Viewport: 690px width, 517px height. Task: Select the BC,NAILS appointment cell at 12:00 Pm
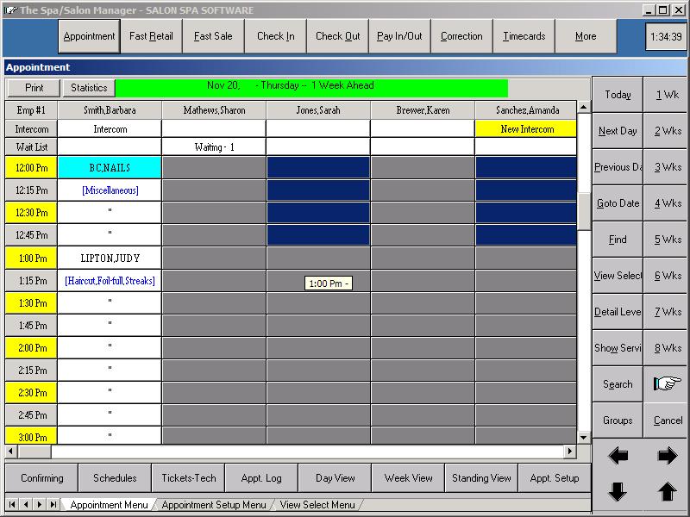coord(110,168)
